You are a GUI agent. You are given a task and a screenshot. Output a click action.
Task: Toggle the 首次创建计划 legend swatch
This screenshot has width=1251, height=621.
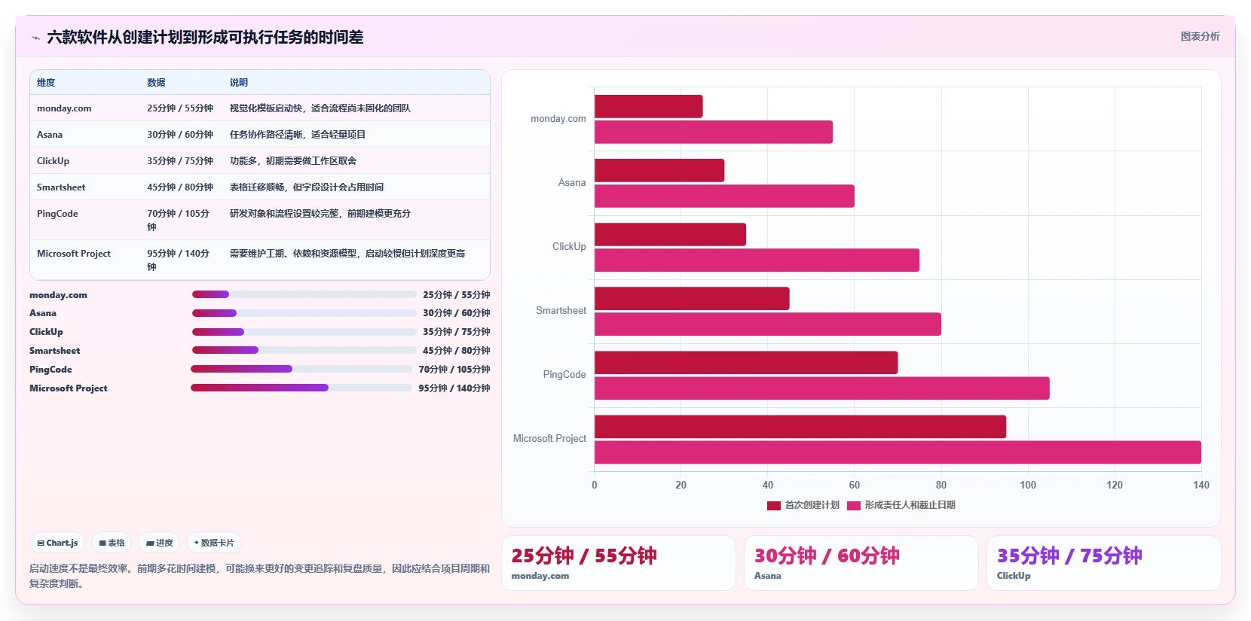(774, 505)
